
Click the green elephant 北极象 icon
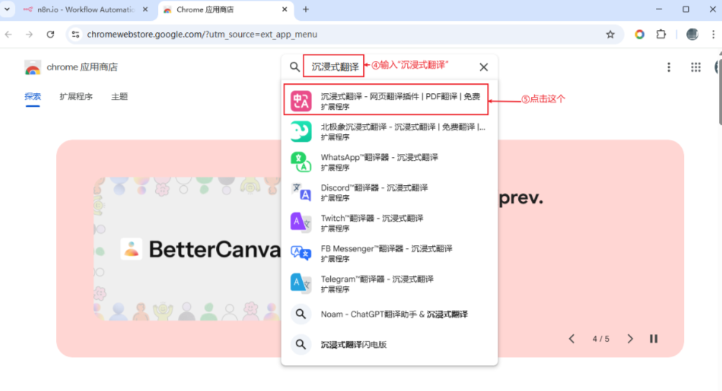pyautogui.click(x=301, y=131)
